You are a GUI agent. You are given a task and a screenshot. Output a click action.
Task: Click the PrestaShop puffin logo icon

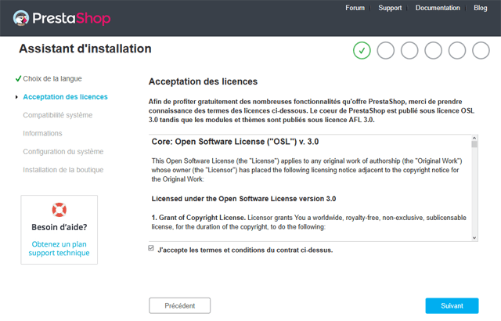click(x=21, y=18)
